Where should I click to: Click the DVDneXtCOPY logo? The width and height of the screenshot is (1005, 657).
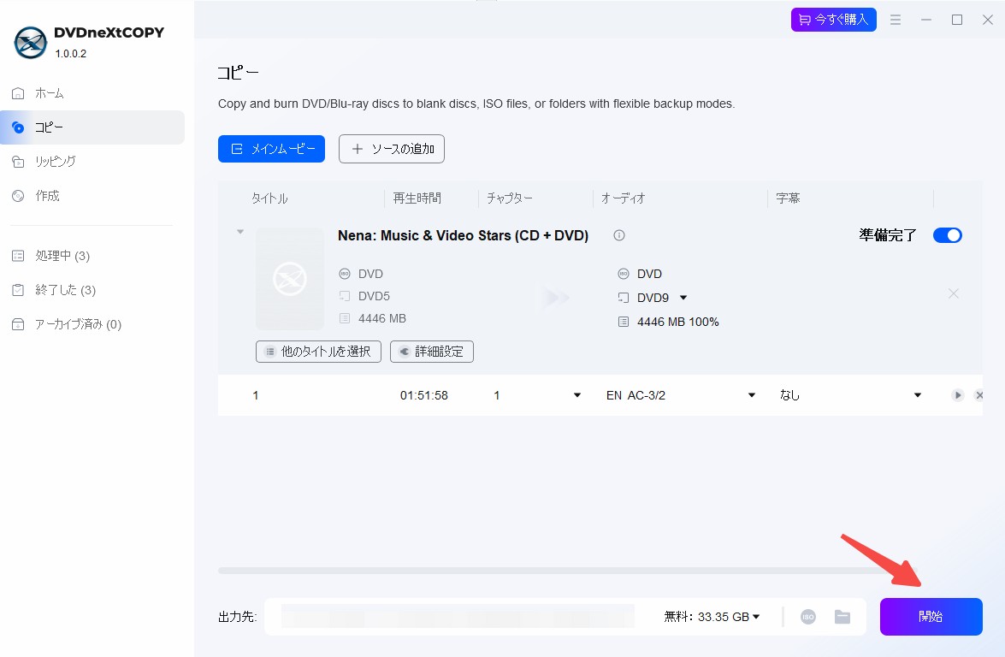(31, 43)
